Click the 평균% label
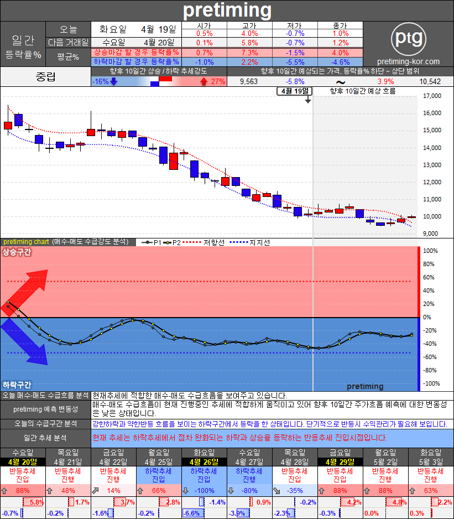The width and height of the screenshot is (454, 519). point(68,57)
